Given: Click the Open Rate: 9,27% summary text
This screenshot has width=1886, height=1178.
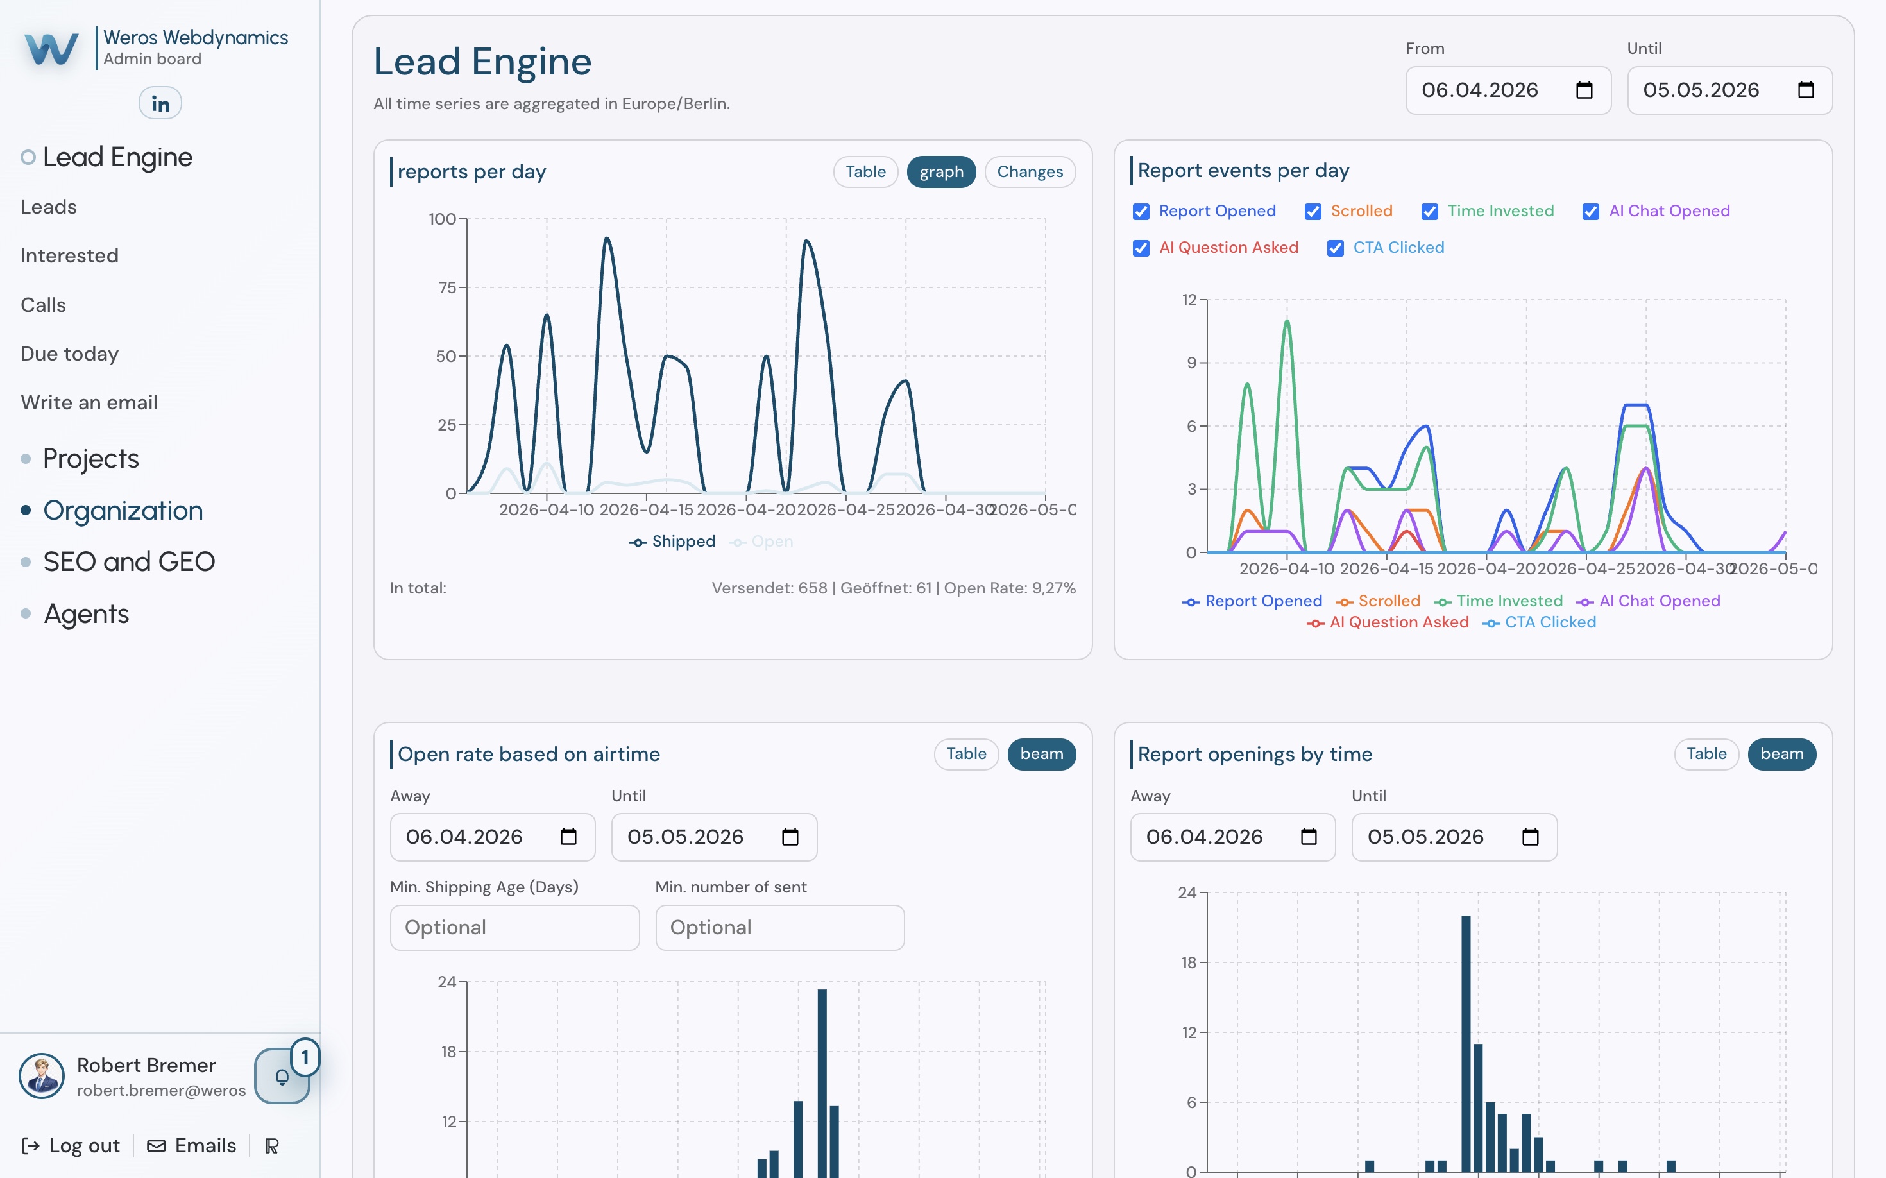Looking at the screenshot, I should [x=1010, y=588].
